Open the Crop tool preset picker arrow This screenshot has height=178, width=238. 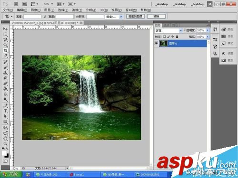(x=11, y=17)
